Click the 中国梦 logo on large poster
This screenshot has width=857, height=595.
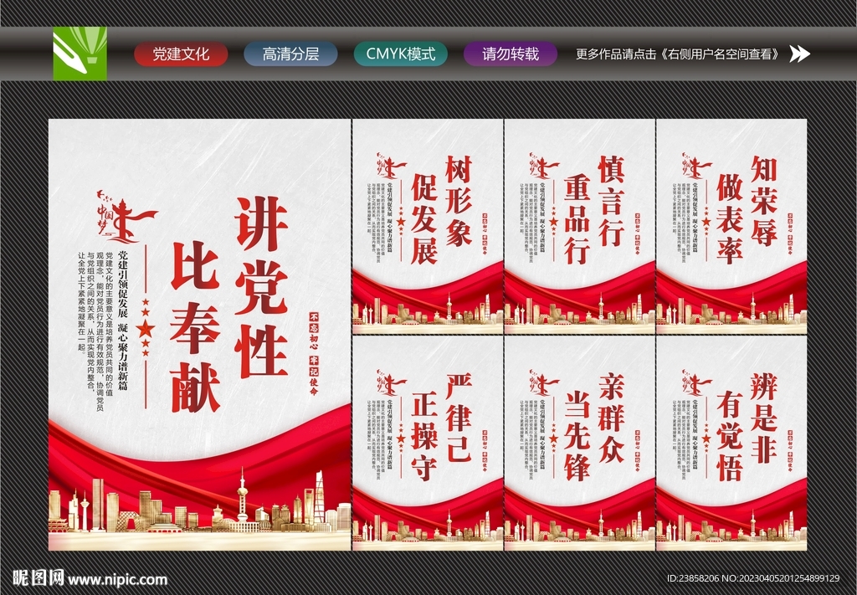(x=126, y=218)
